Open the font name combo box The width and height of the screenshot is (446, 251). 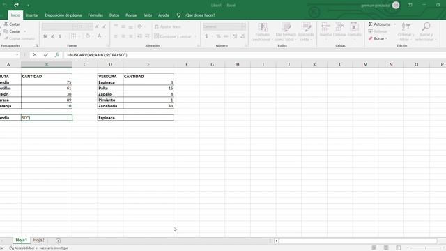click(59, 26)
